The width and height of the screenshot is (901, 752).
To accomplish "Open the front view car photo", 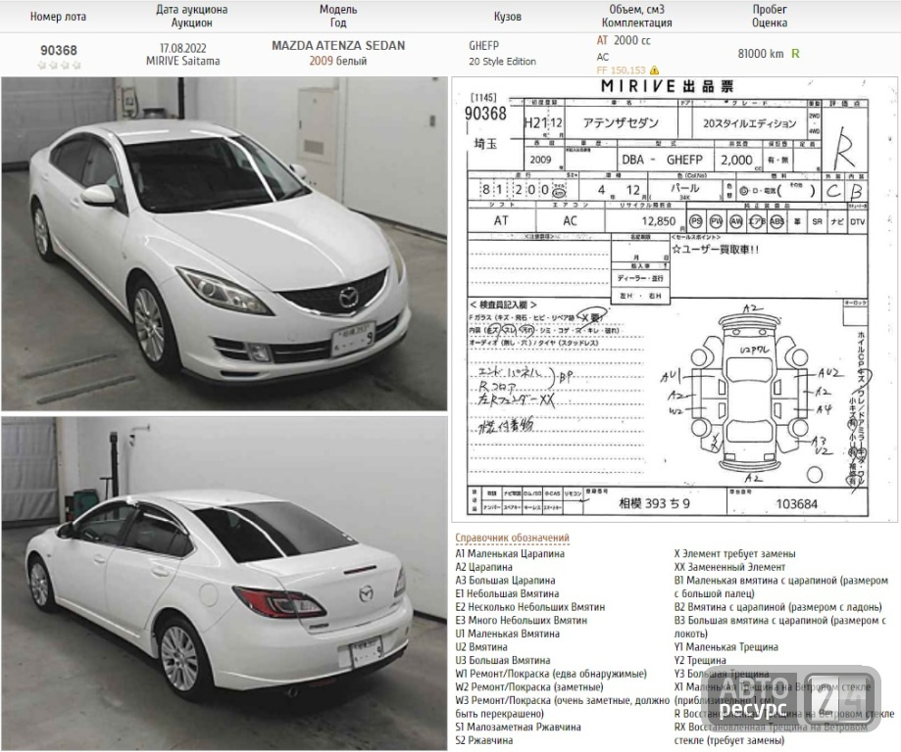I will [225, 244].
